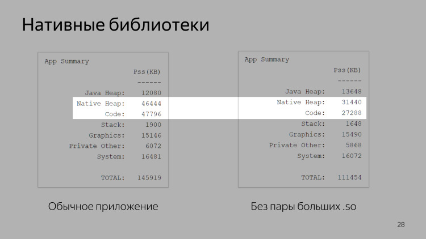
Task: Click the slide title "Нативные библиотеки"
Action: [x=115, y=25]
